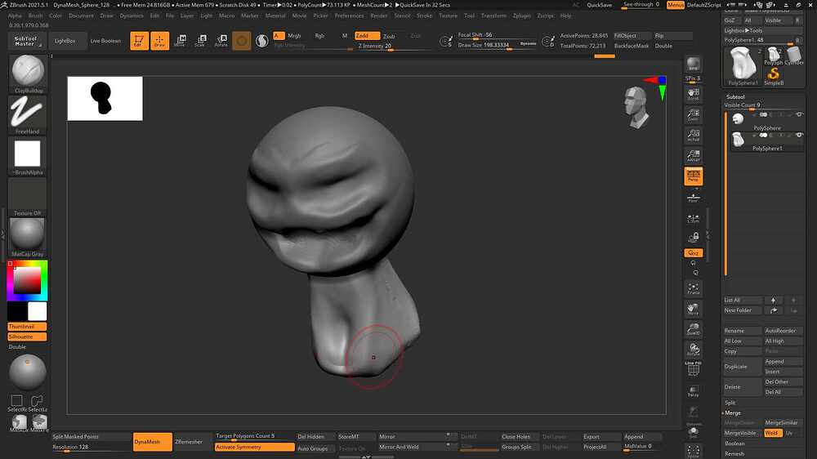Click the AAHalf icon
This screenshot has width=817, height=459.
[693, 155]
